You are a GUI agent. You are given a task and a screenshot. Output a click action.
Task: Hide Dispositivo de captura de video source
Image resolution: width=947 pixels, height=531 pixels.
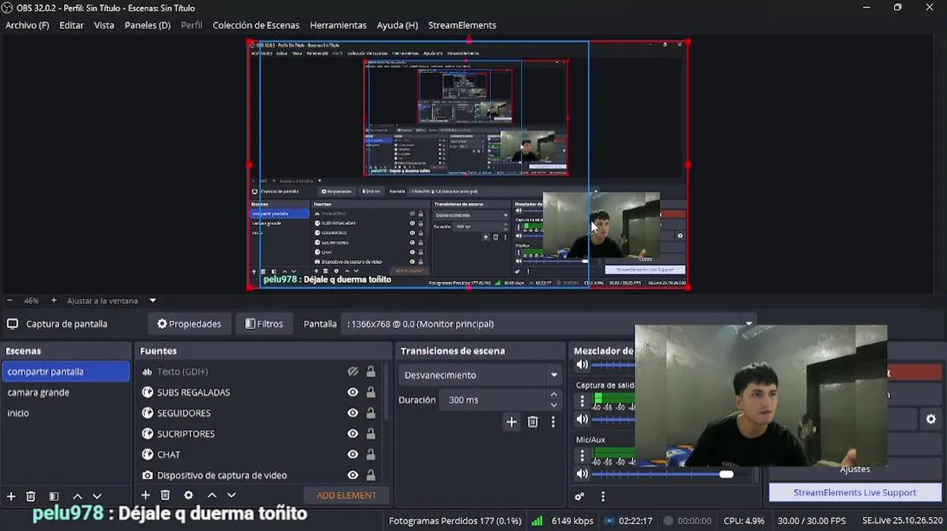353,475
